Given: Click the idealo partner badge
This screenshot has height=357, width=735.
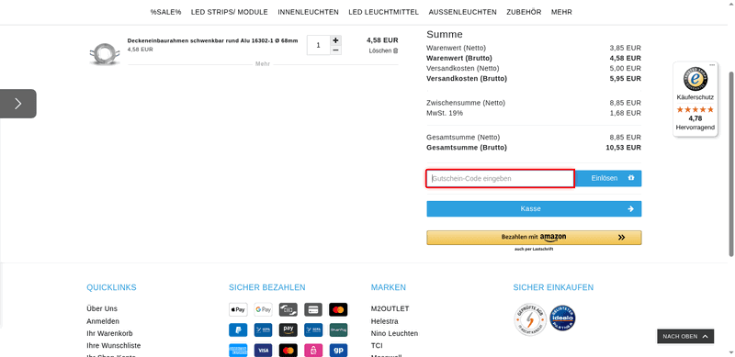Looking at the screenshot, I should 562,318.
